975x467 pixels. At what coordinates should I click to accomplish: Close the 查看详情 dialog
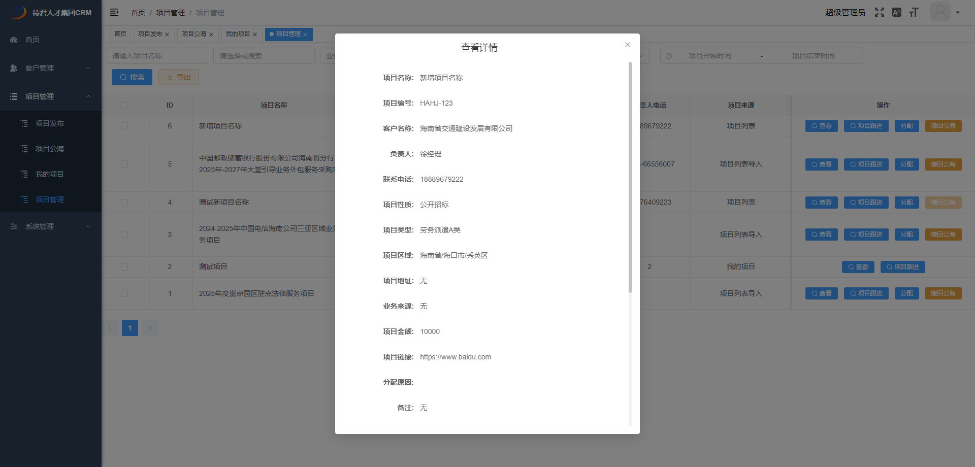click(628, 45)
